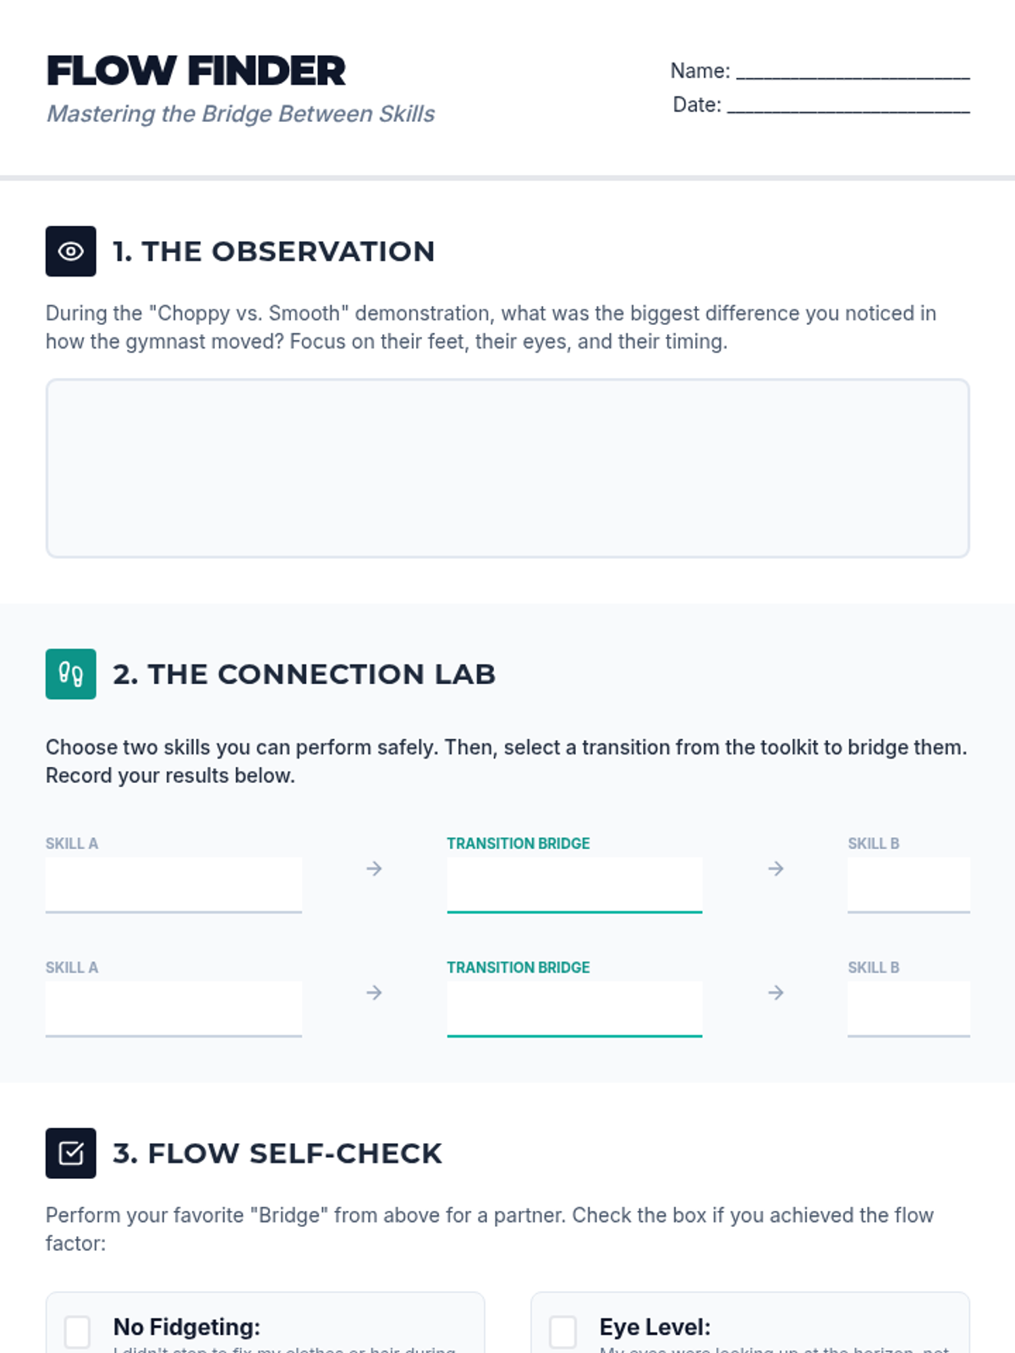The width and height of the screenshot is (1015, 1353).
Task: Click the second Transition Bridge input field
Action: tap(574, 1008)
